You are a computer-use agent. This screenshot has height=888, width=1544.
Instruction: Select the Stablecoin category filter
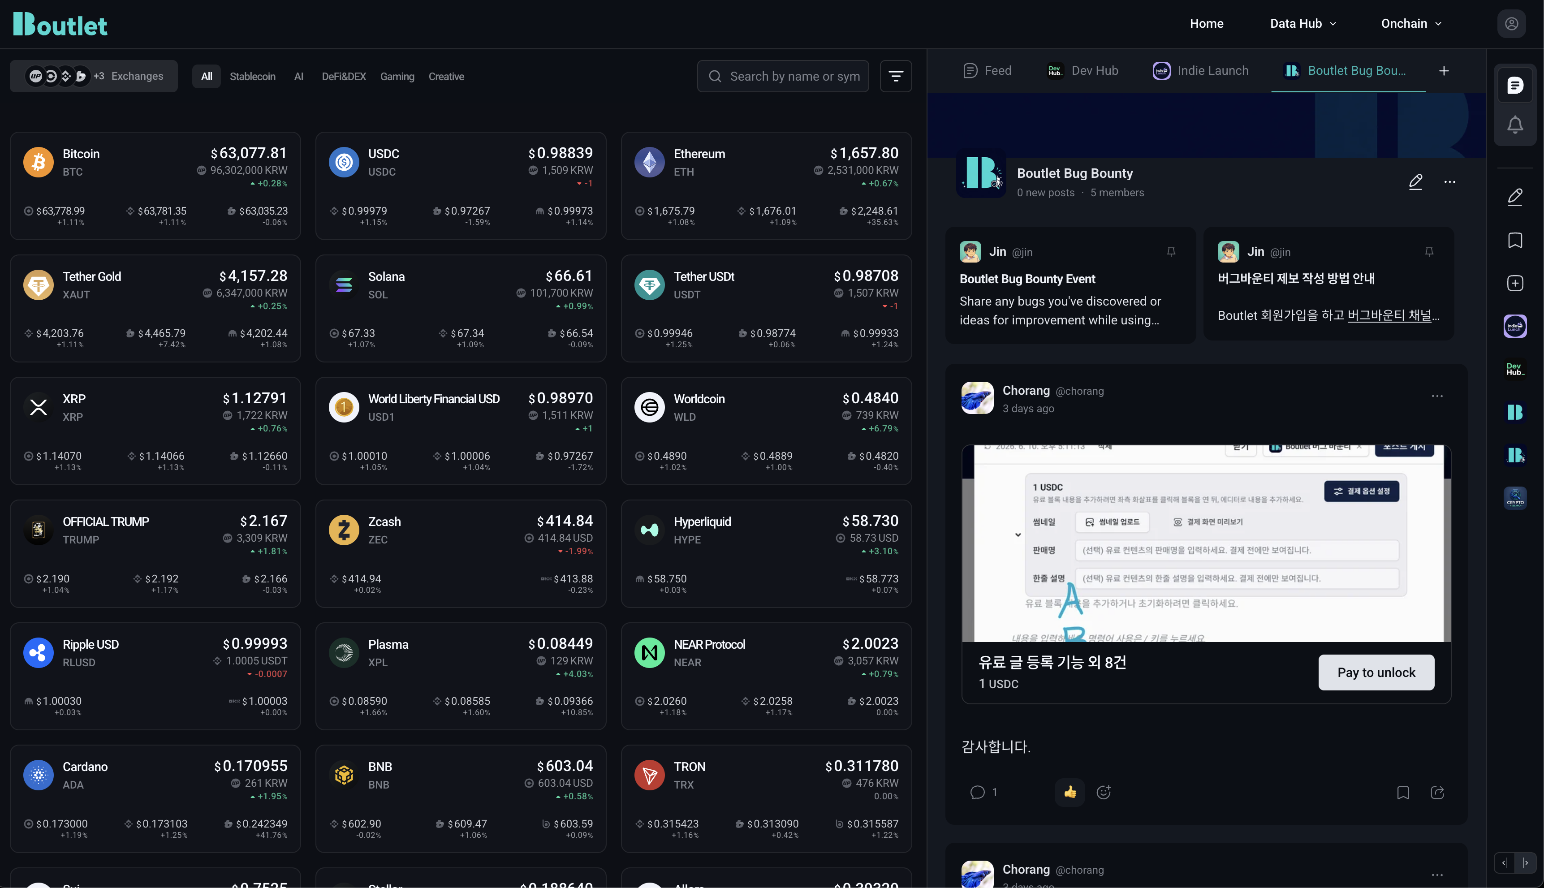[252, 77]
